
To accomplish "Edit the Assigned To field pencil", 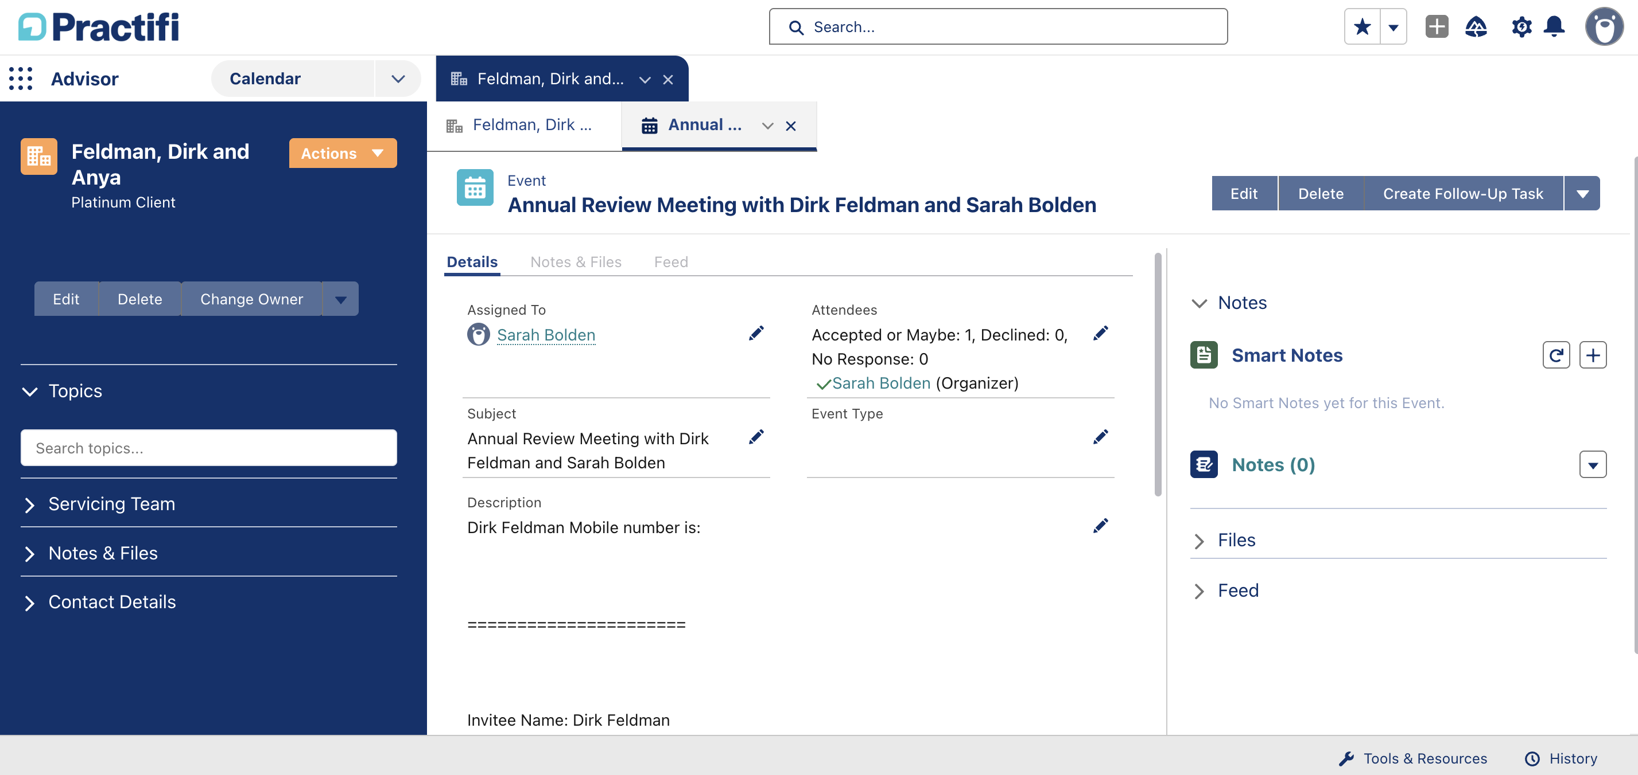I will point(756,334).
